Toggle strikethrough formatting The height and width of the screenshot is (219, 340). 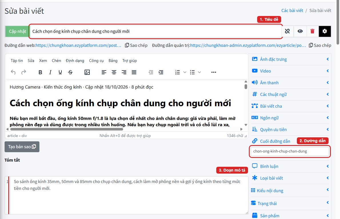tap(70, 72)
